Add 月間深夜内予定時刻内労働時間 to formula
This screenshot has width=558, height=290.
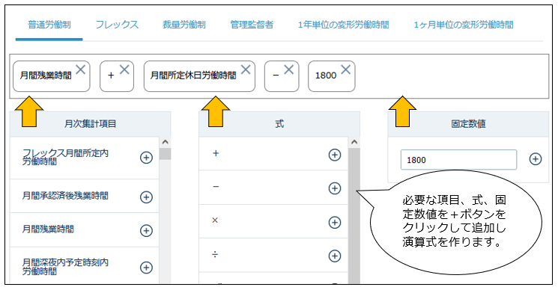(146, 268)
